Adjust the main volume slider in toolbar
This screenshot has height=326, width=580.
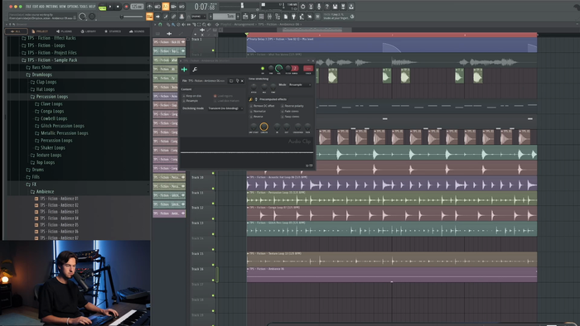132,17
